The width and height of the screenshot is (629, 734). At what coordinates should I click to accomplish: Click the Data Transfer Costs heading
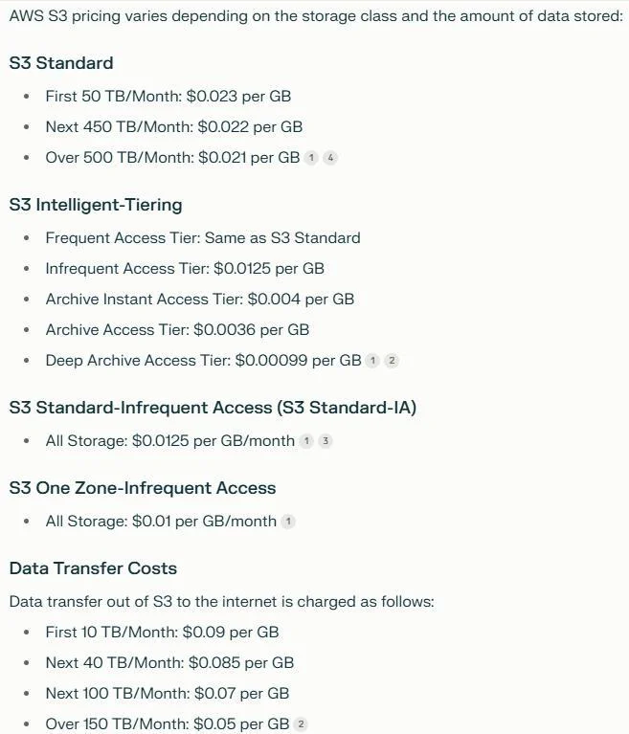93,568
